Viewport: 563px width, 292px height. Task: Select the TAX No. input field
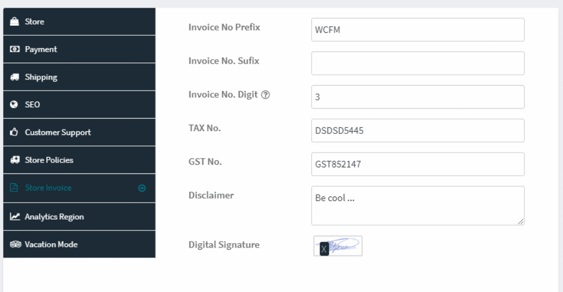417,131
